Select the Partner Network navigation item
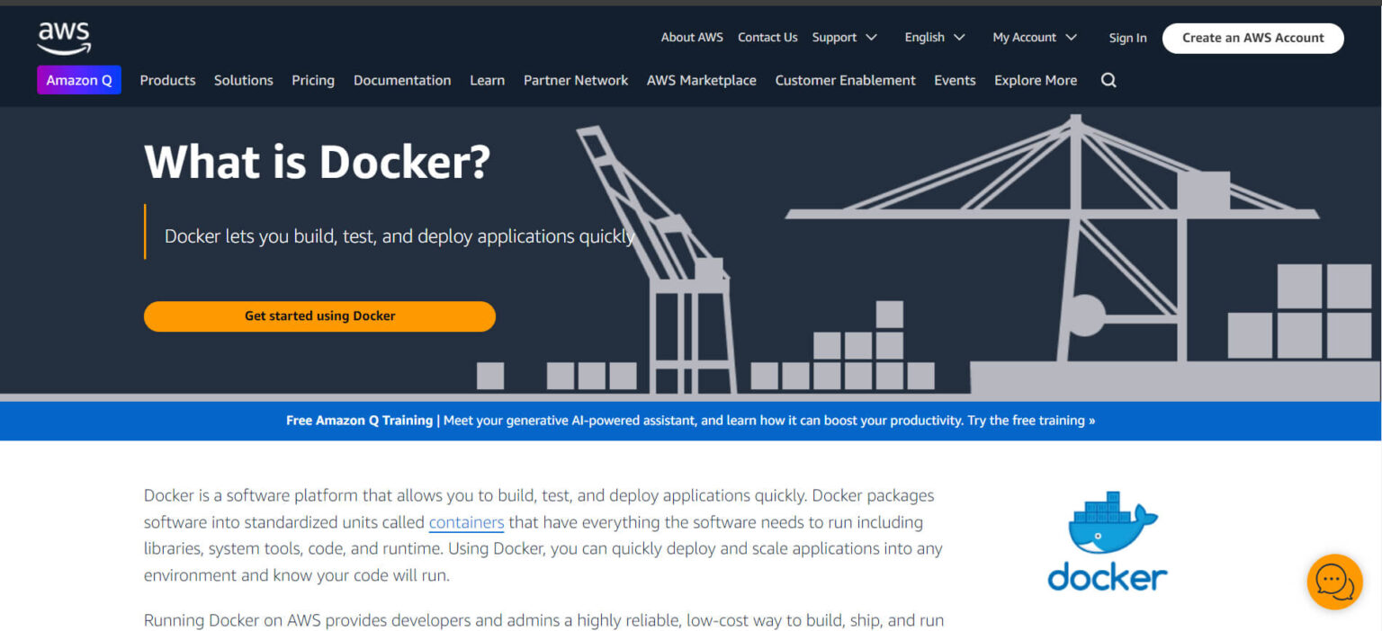The width and height of the screenshot is (1382, 631). point(575,80)
